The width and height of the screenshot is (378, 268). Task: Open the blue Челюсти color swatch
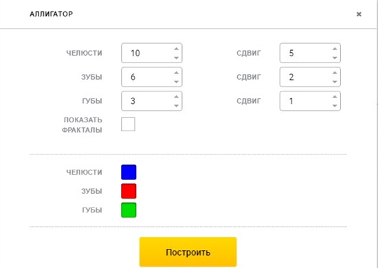coord(129,172)
